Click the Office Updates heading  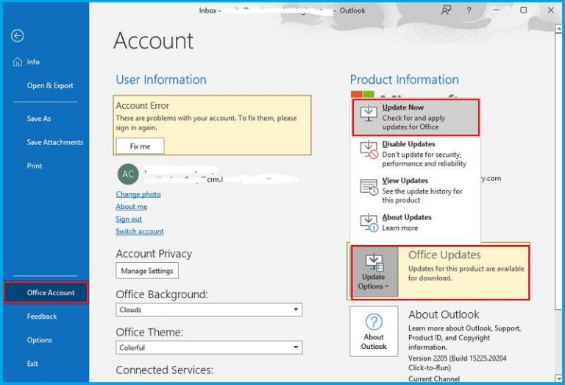tap(444, 255)
